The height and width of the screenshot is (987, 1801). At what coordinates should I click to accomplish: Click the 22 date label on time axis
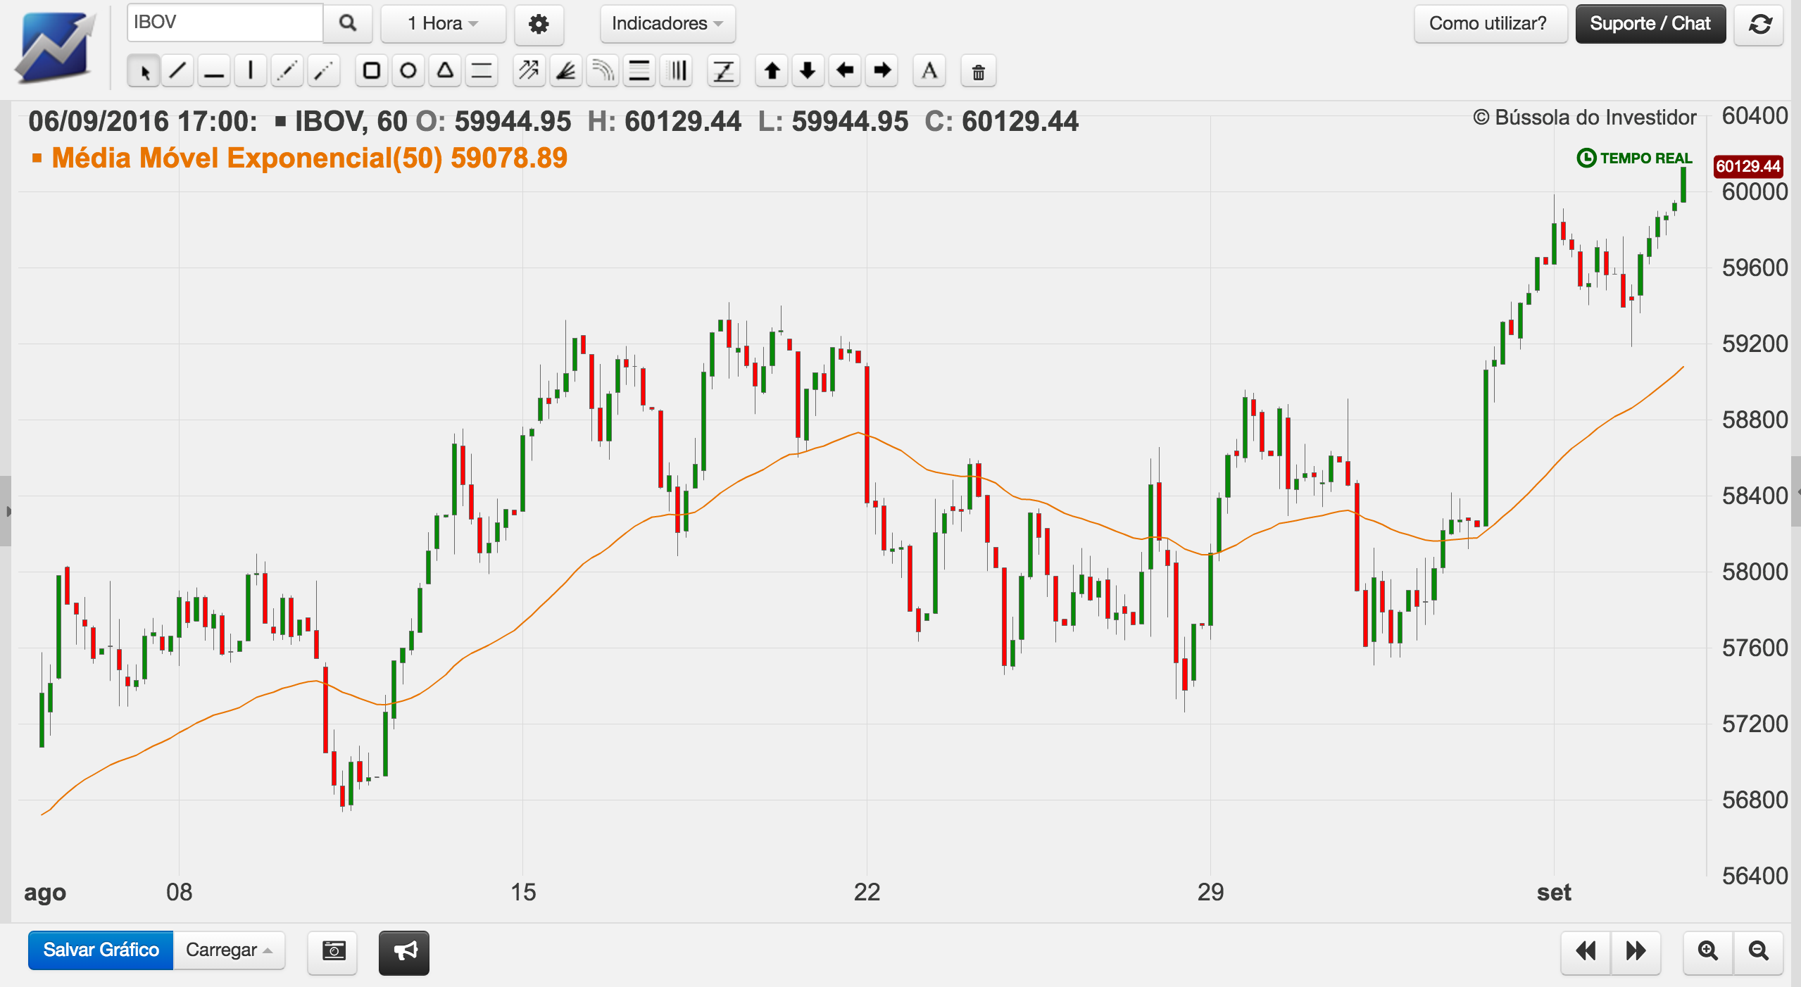(x=867, y=892)
